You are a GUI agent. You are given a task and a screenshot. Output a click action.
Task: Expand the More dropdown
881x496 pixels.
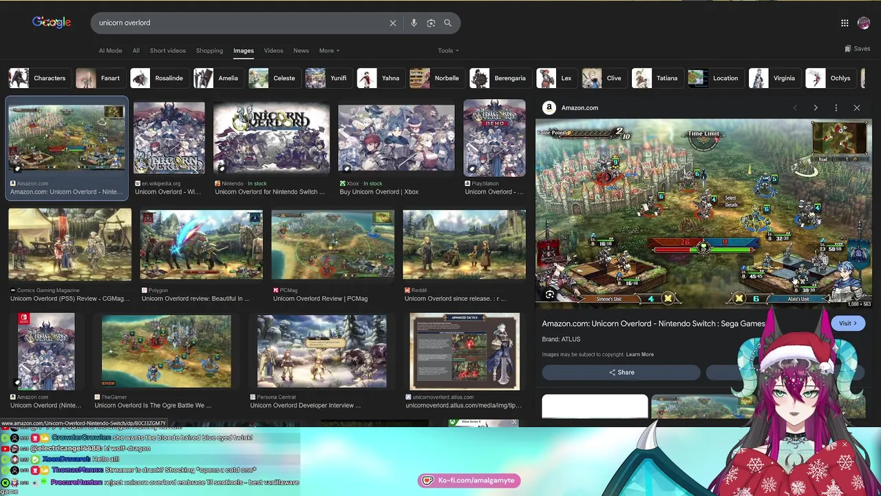click(x=329, y=50)
